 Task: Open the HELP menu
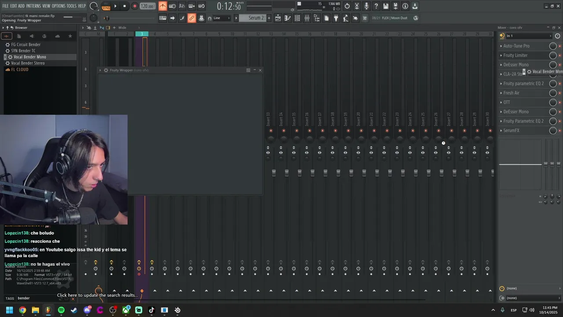82,6
